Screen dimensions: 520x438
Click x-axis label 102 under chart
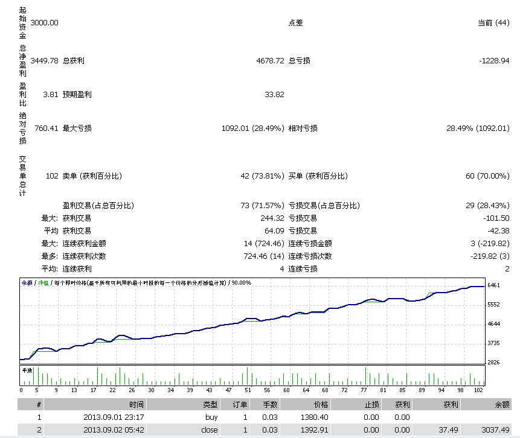tap(478, 390)
